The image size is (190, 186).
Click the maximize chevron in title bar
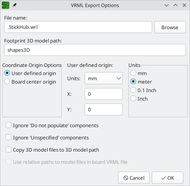(176, 5)
